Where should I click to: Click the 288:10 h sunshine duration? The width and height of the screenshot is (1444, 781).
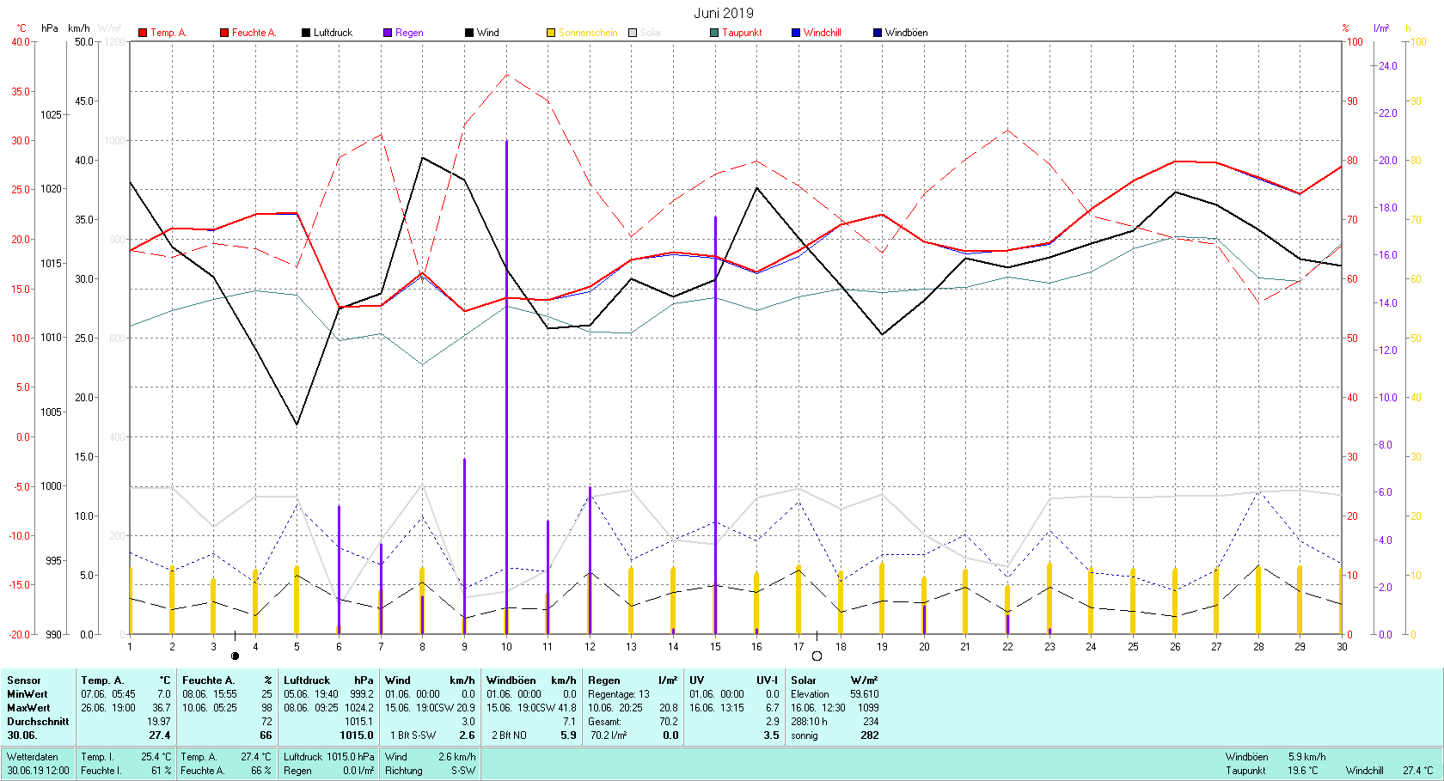[x=809, y=722]
